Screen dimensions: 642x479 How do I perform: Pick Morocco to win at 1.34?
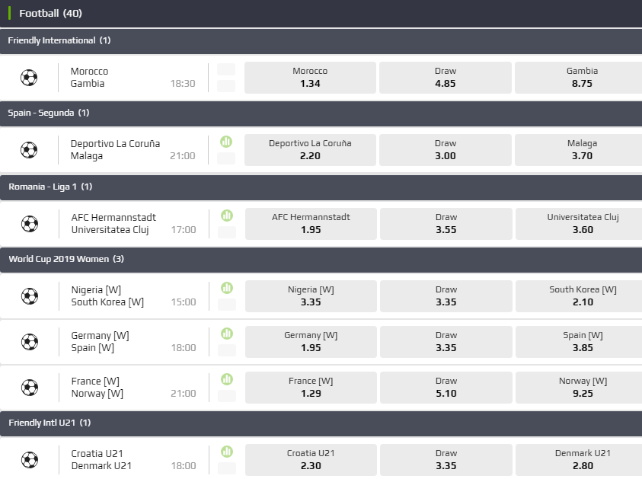coord(310,78)
